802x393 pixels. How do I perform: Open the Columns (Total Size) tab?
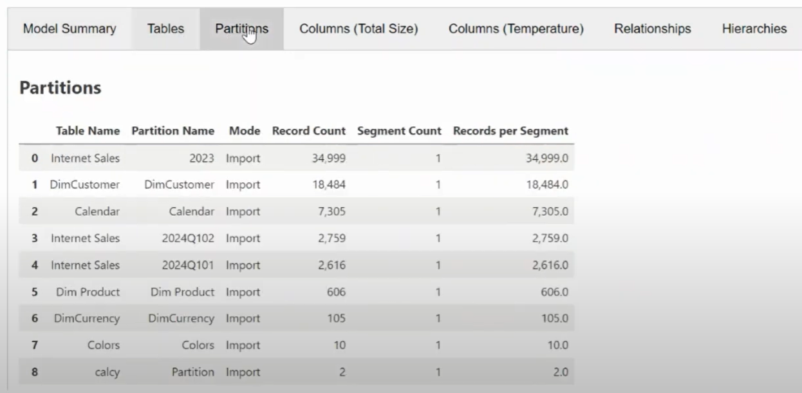[x=359, y=29]
